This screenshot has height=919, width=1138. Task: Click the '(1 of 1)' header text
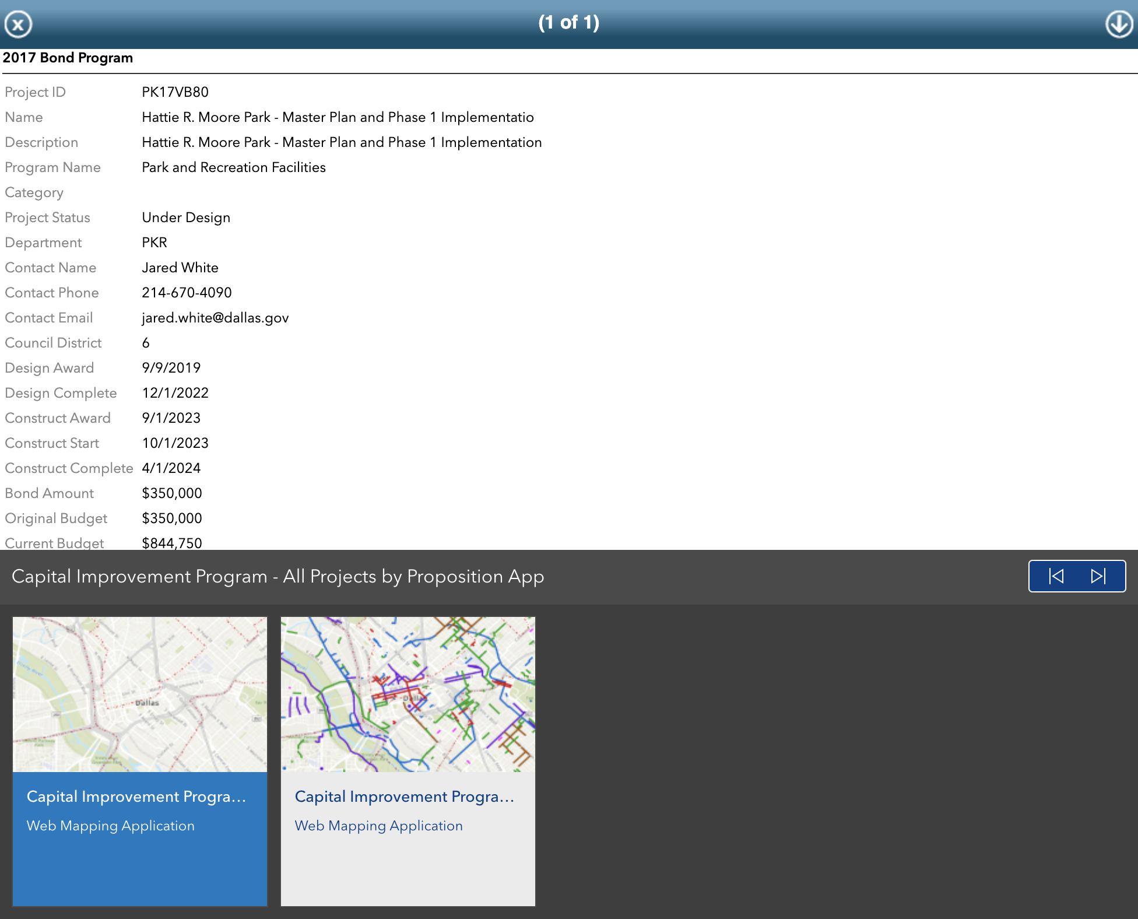[x=568, y=22]
